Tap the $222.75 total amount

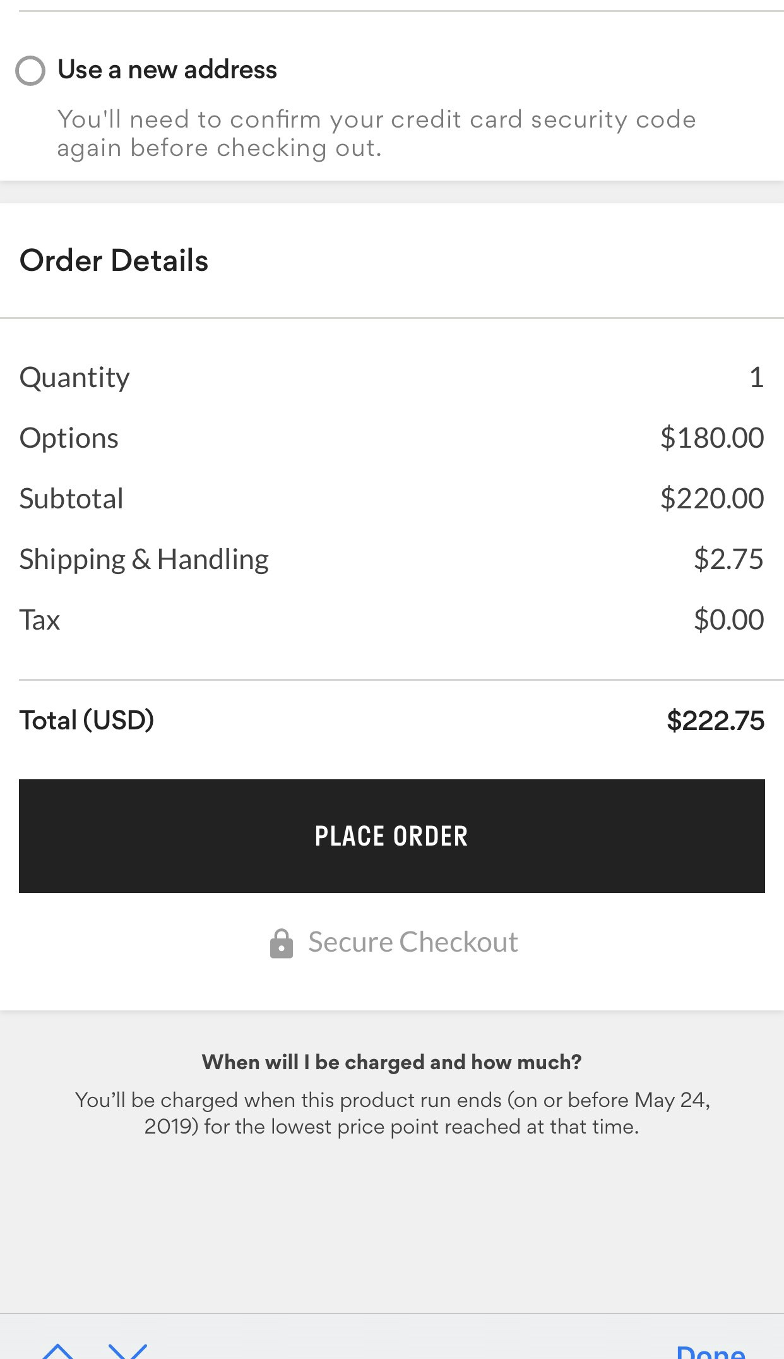pyautogui.click(x=715, y=721)
